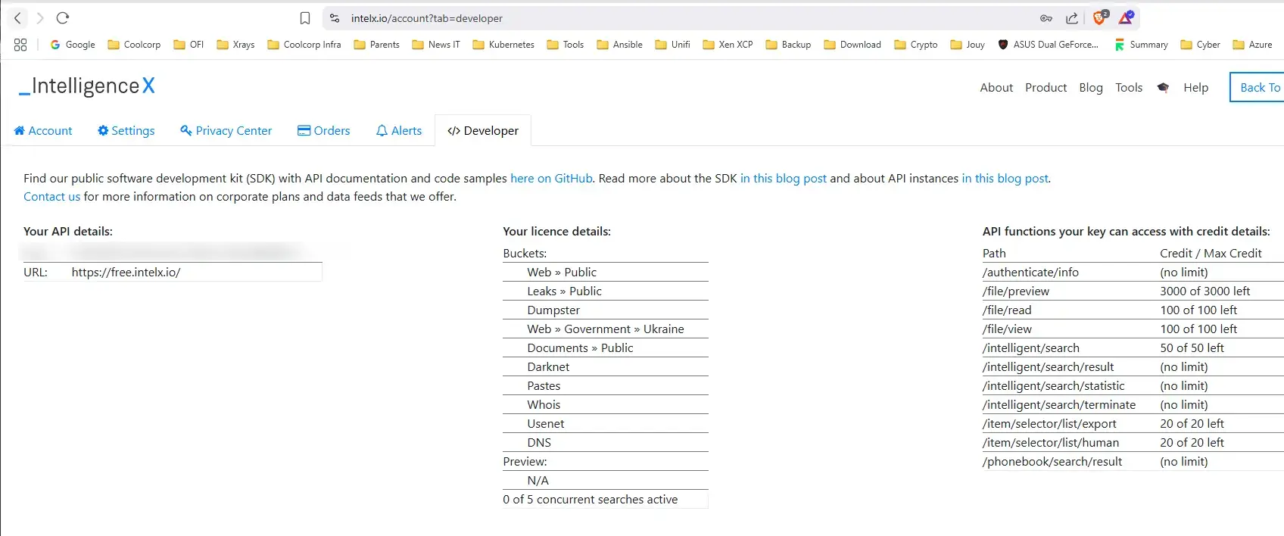Open the SDK 'in this blog post' link
Viewport: 1284px width, 536px height.
point(784,179)
